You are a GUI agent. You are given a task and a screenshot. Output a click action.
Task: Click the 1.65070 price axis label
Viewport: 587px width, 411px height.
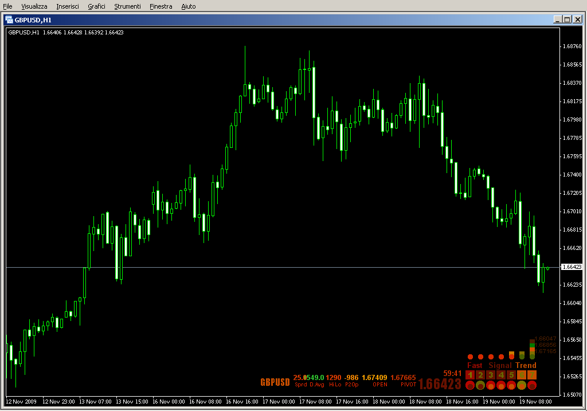(573, 394)
